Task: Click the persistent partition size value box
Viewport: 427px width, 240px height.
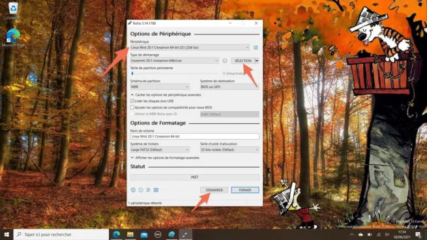Action: [240, 73]
